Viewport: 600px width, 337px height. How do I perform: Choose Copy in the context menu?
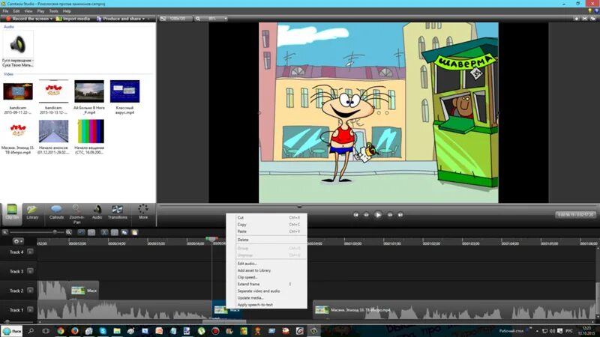tap(268, 225)
